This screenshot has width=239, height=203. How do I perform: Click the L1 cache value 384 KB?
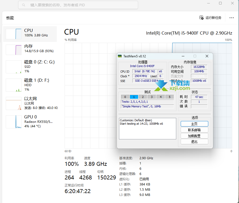pos(145,184)
